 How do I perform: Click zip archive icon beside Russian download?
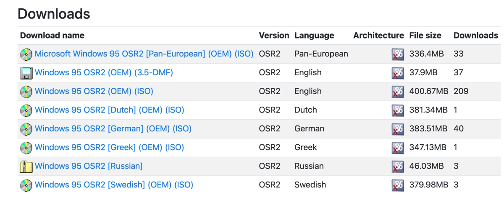pos(26,167)
